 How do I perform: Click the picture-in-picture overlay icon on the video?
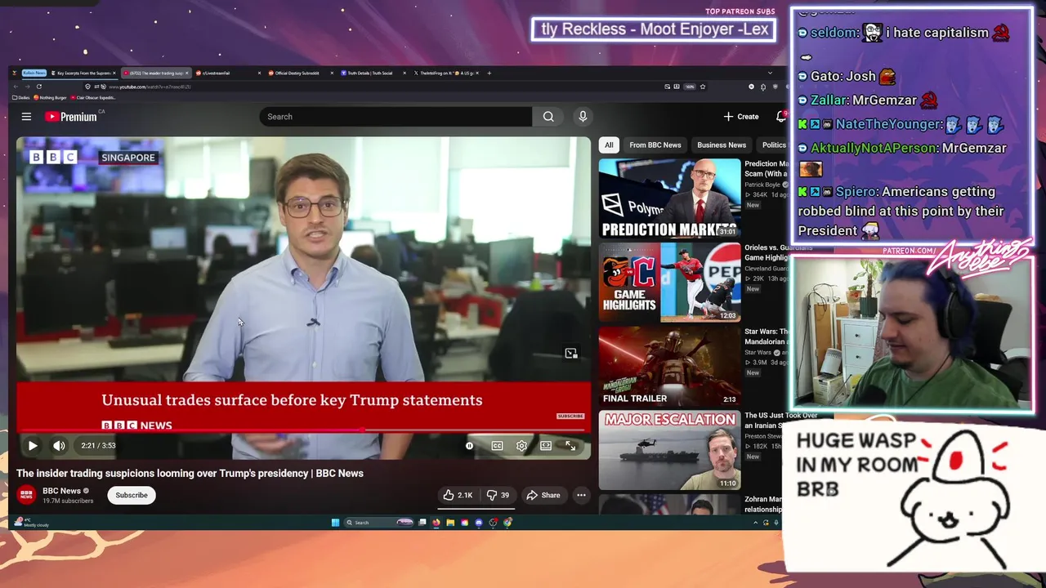570,354
